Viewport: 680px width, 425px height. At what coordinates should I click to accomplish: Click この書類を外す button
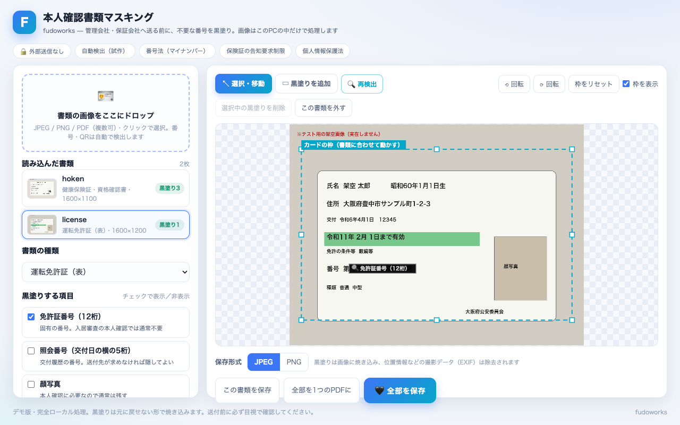tap(324, 108)
